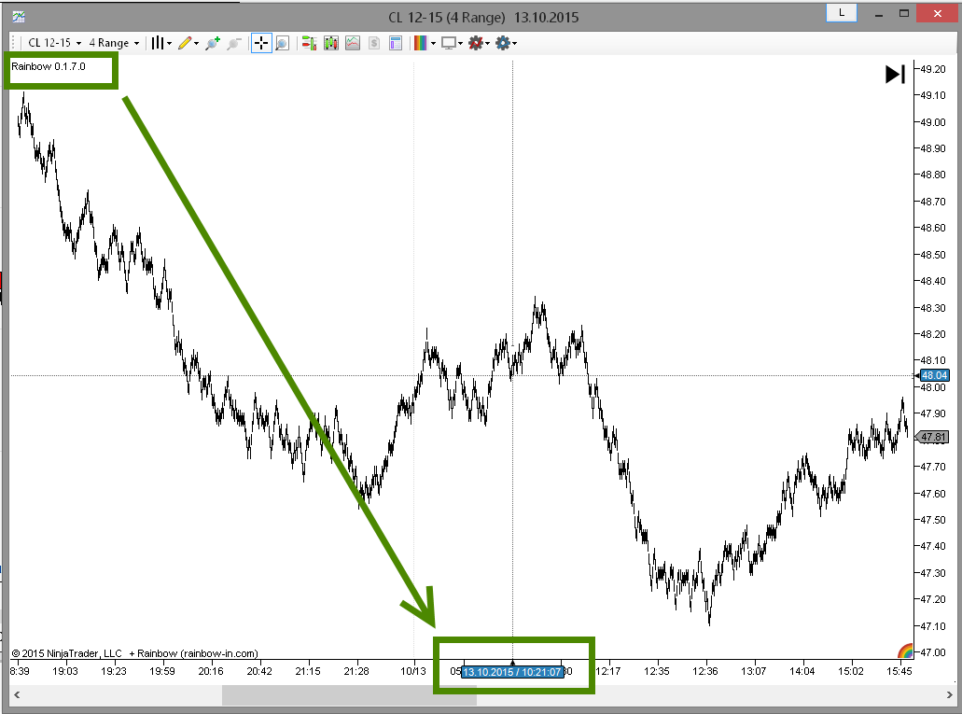This screenshot has width=962, height=714.
Task: Select the pencil drawing tools icon
Action: pos(188,43)
